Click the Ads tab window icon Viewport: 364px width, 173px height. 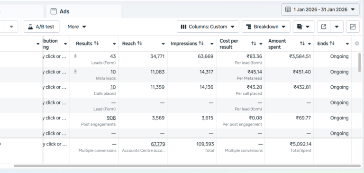[54, 11]
